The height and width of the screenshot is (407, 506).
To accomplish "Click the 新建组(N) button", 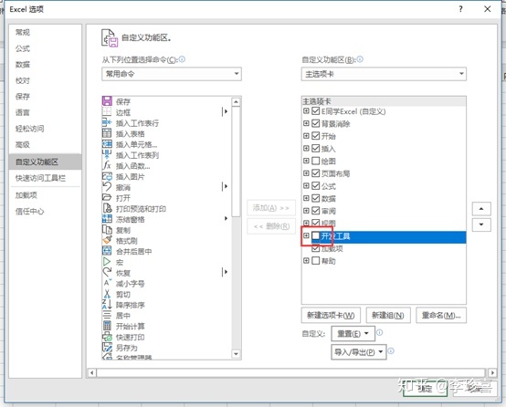I will [x=388, y=315].
